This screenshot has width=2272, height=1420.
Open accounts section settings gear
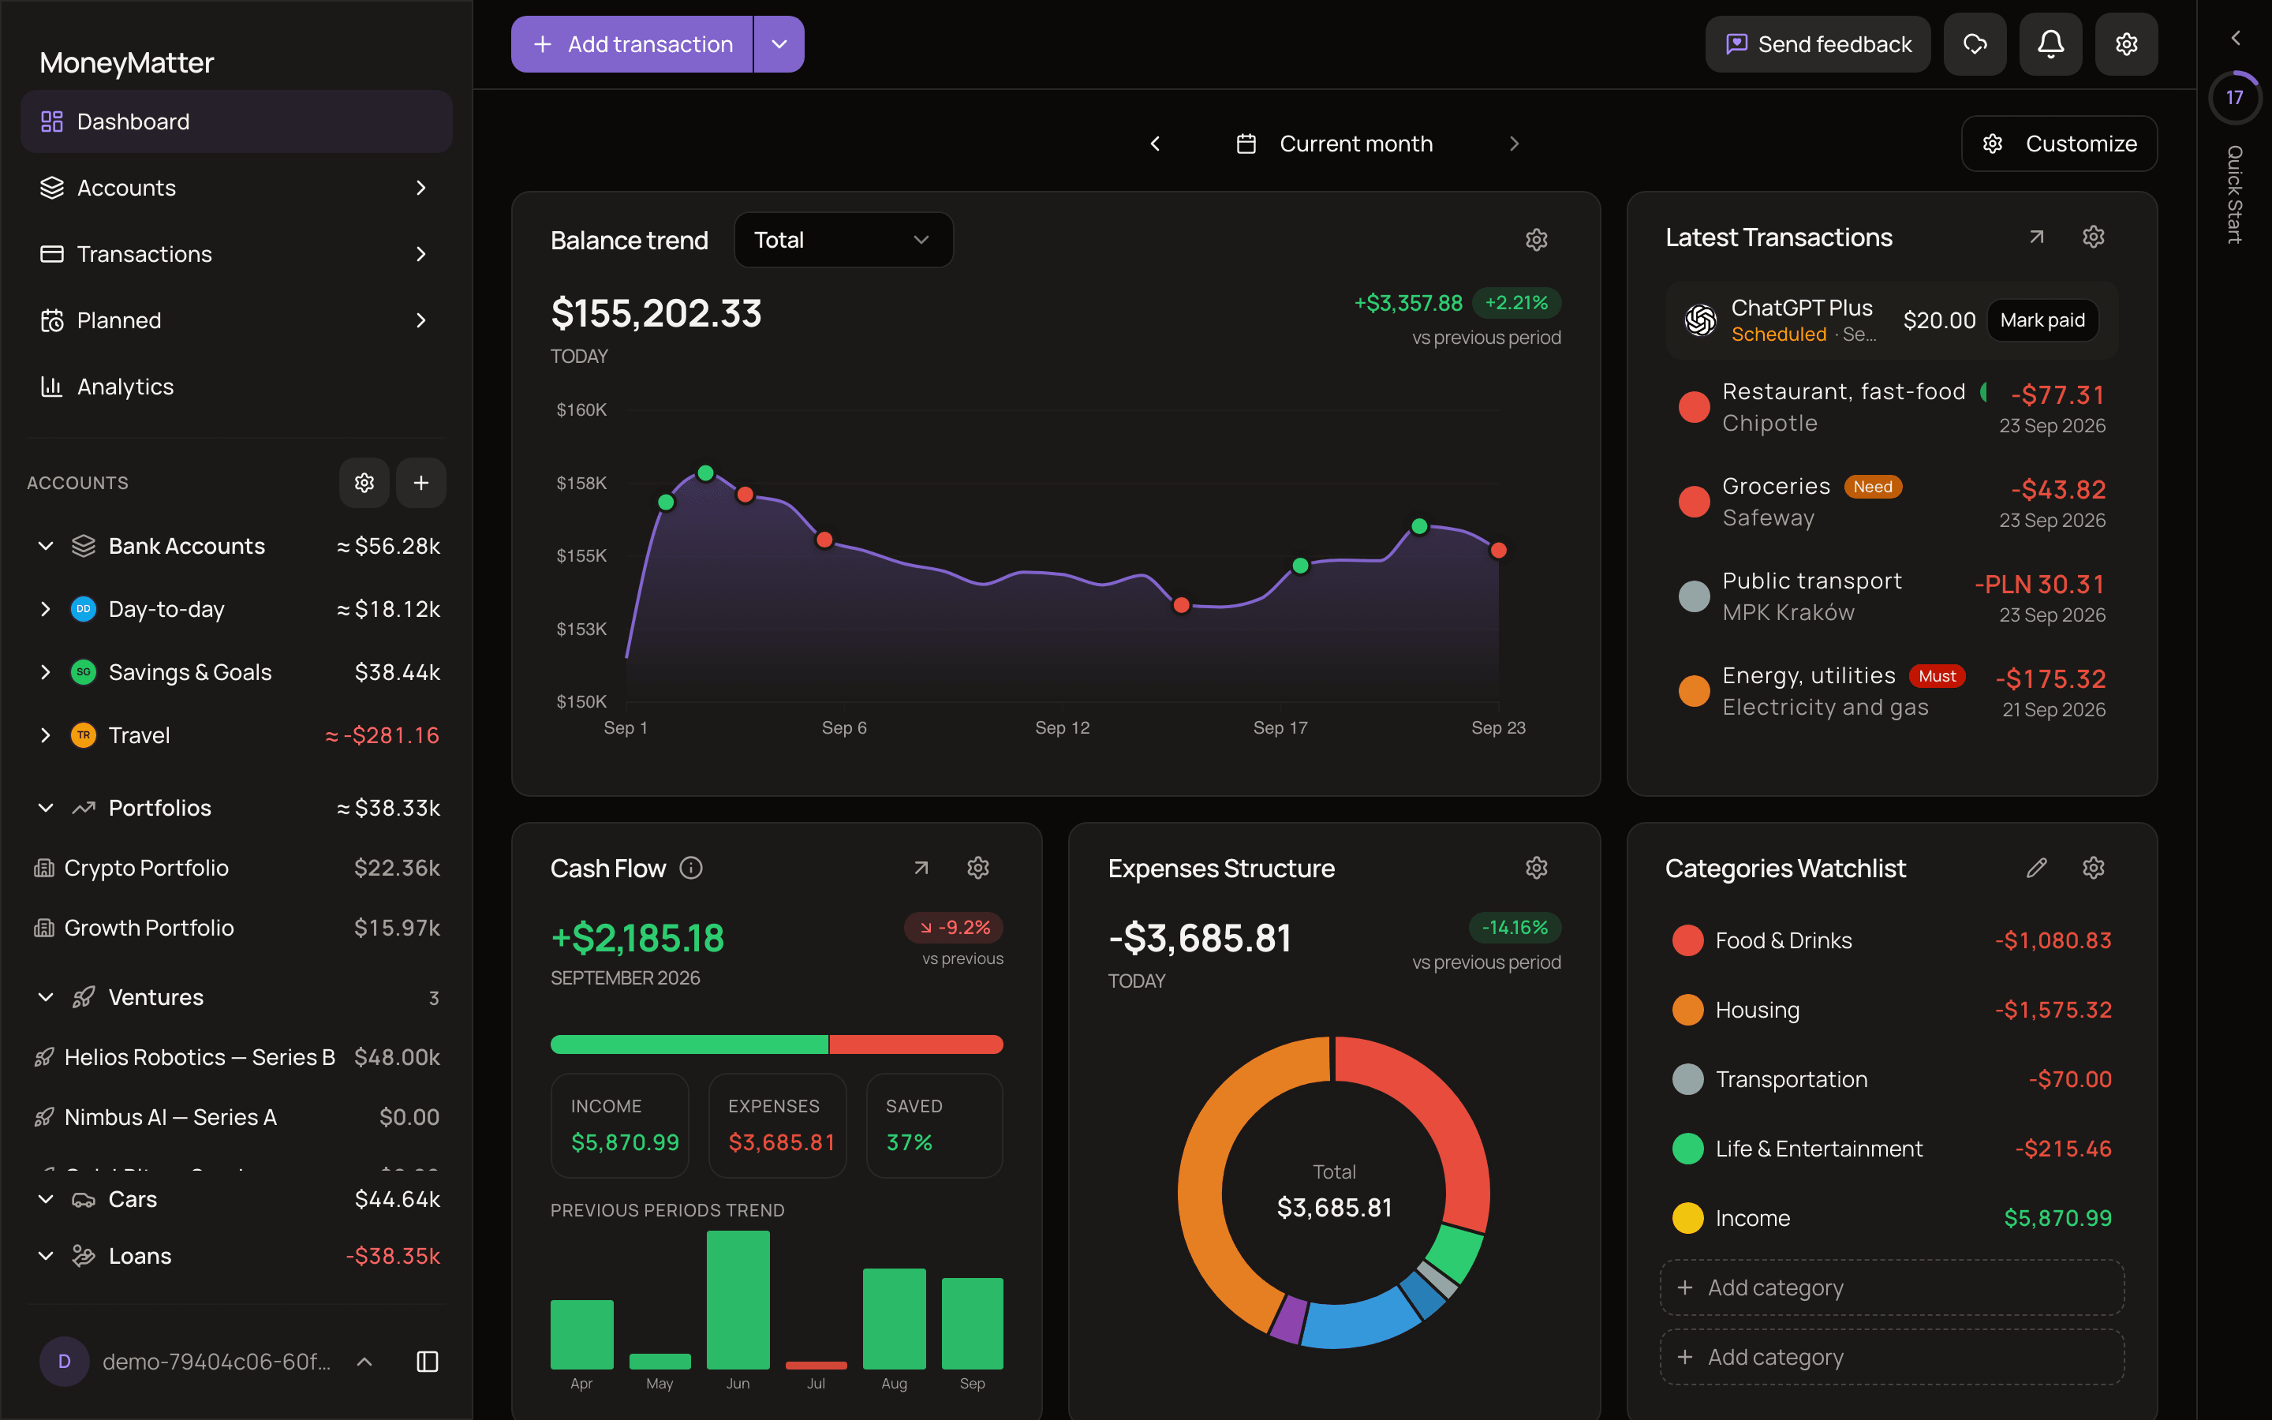[x=364, y=483]
